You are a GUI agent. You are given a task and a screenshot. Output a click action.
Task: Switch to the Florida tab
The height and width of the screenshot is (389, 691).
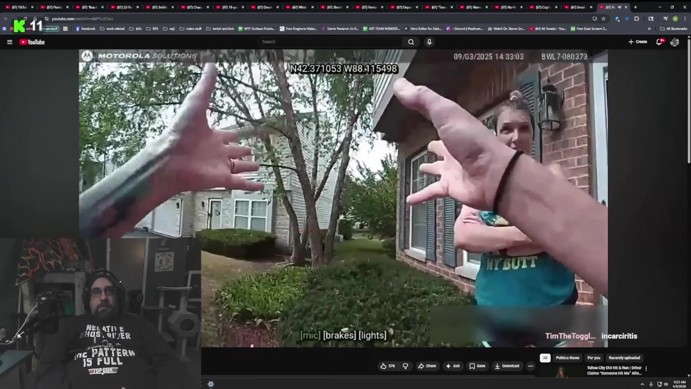click(53, 7)
